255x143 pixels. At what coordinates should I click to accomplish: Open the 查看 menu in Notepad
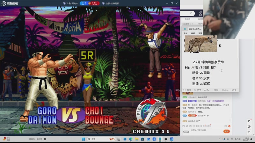(200, 33)
